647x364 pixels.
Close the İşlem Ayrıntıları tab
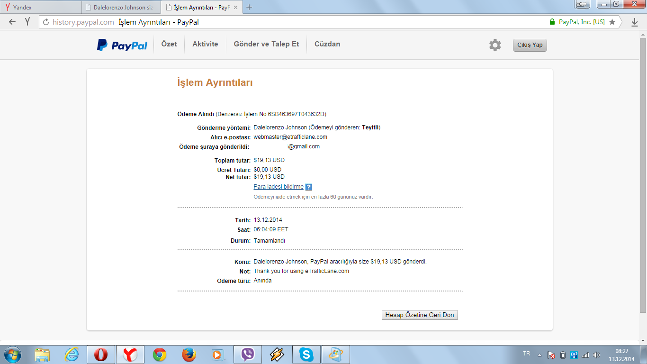coord(235,7)
